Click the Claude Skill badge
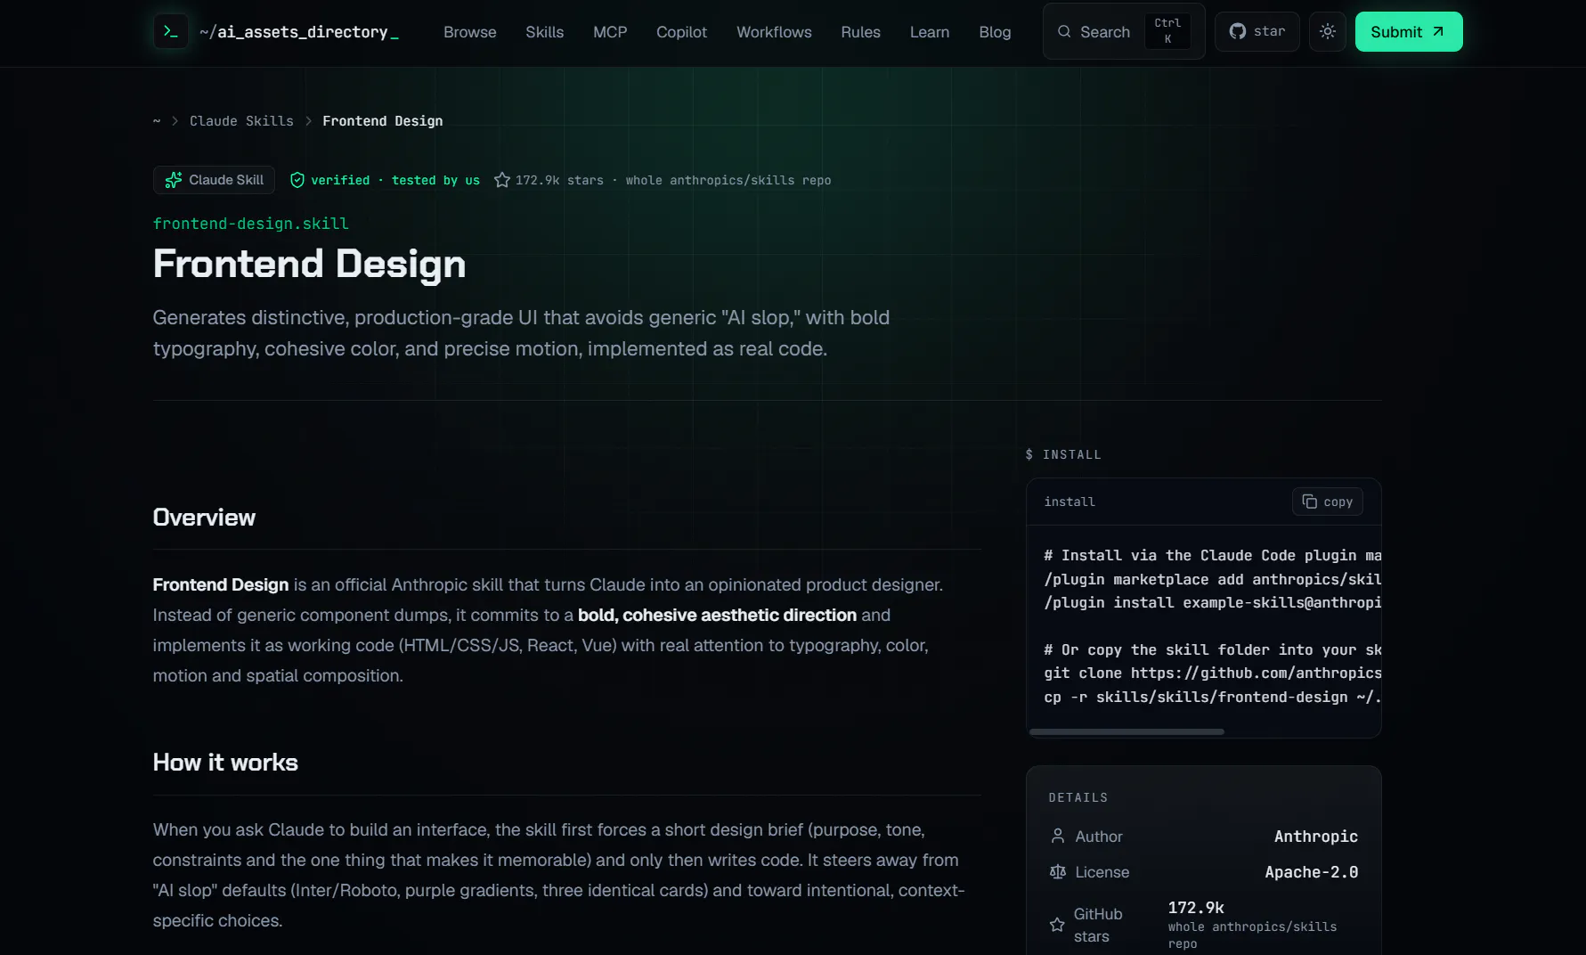Screen dimensions: 1586x955 (x=214, y=180)
